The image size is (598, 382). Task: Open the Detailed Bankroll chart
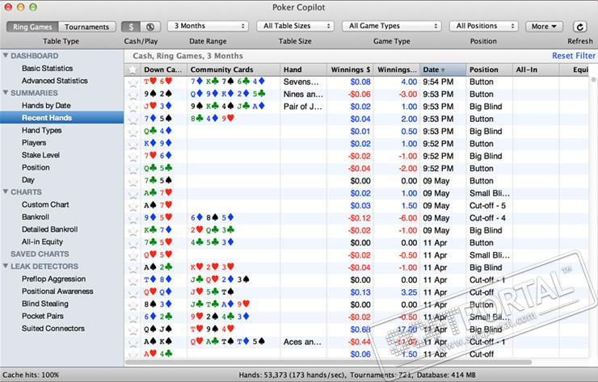(x=49, y=229)
